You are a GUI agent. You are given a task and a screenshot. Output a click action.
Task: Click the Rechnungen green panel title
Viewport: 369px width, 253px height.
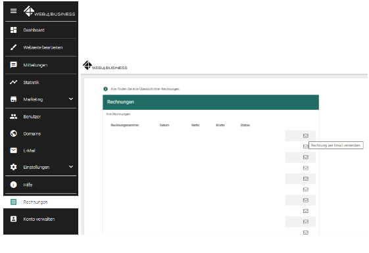(120, 102)
